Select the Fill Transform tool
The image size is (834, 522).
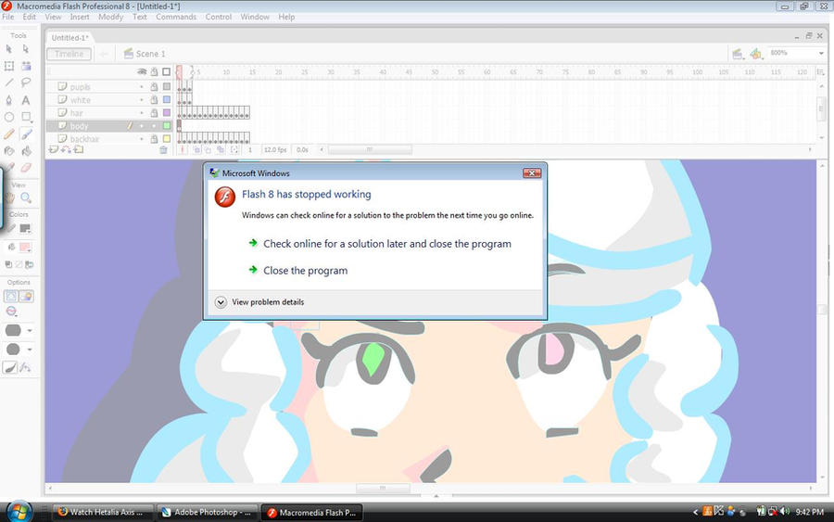click(x=26, y=66)
